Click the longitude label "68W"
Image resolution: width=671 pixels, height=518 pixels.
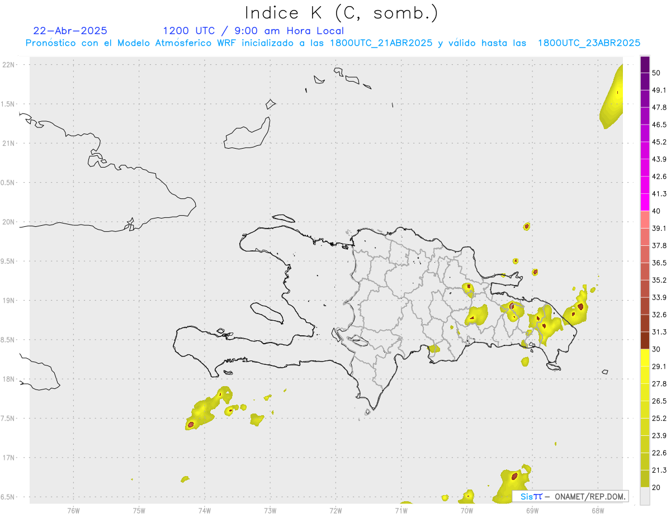pos(598,511)
